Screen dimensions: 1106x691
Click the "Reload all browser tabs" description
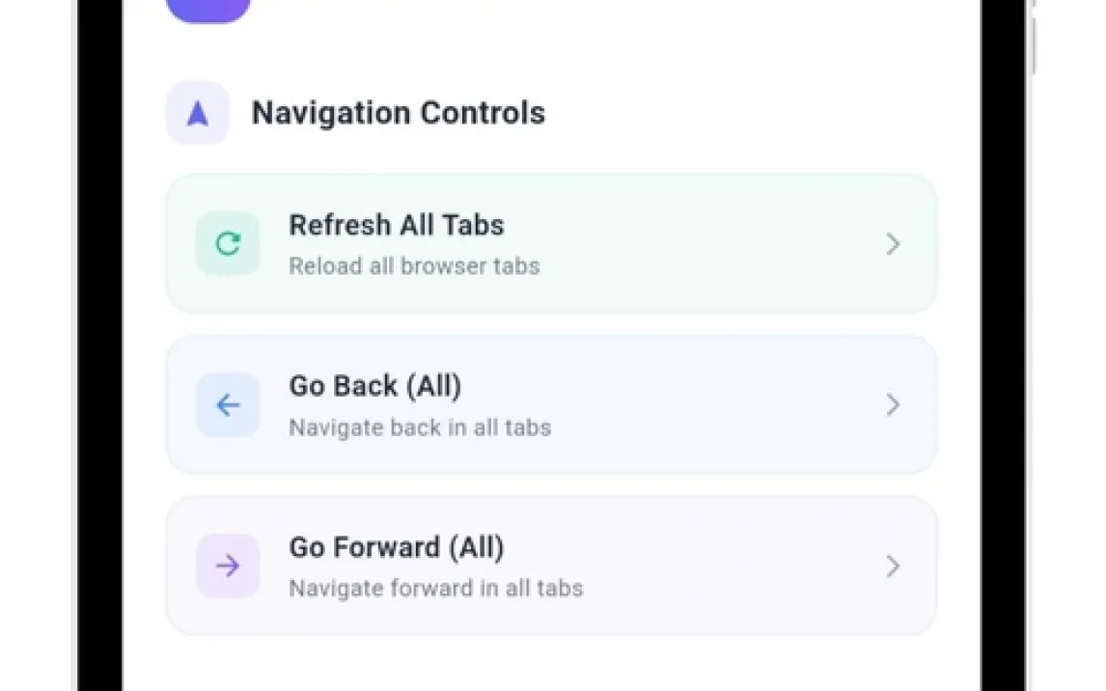[x=414, y=266]
